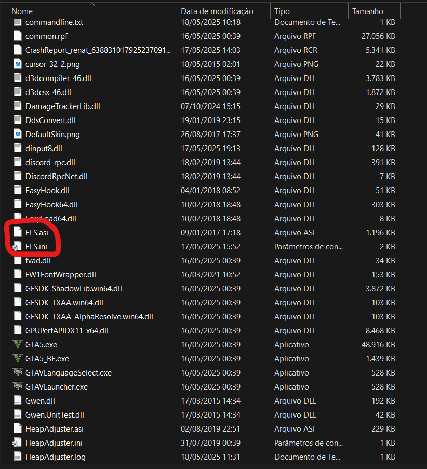Click the CrashReport_renat file icon
Viewport: 427px width, 469px height.
point(18,50)
